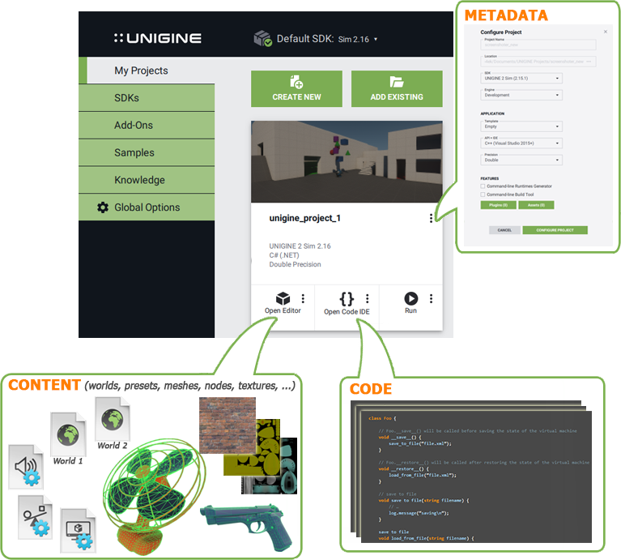Open the three-dot menu beside unigine_project_1
Screen dimensions: 621x560
point(431,218)
